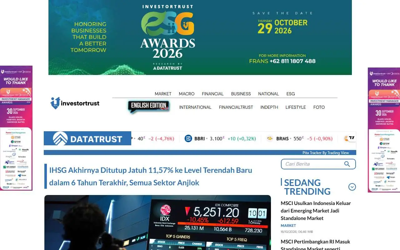Viewport: 400px width, 250px height.
Task: Click the TradingView logo icon
Action: click(x=352, y=138)
